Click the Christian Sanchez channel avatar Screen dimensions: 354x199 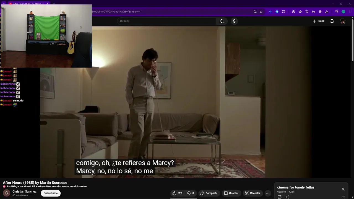[x=7, y=193]
